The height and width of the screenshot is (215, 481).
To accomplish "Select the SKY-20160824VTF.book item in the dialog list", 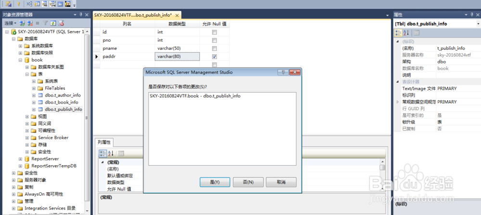I will 195,96.
